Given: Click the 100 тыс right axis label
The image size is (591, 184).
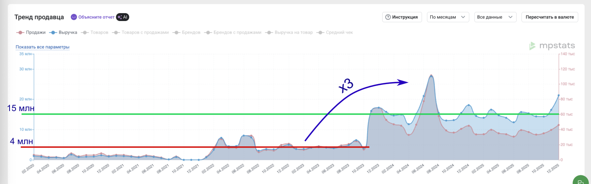Looking at the screenshot, I should tap(568, 84).
